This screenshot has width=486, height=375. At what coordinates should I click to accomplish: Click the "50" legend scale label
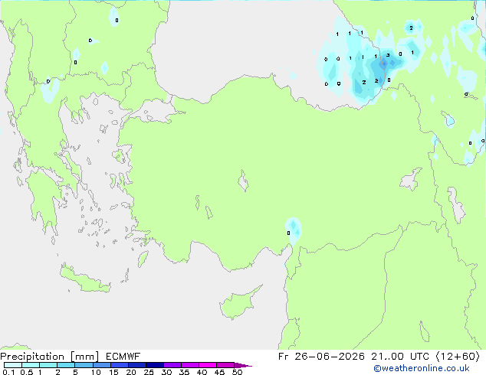[x=237, y=372]
